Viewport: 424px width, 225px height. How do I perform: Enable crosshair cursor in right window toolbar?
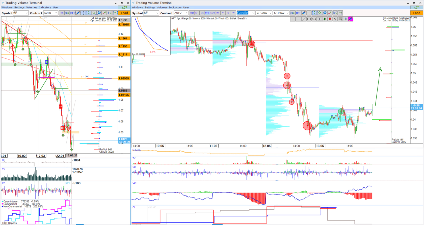[309, 13]
